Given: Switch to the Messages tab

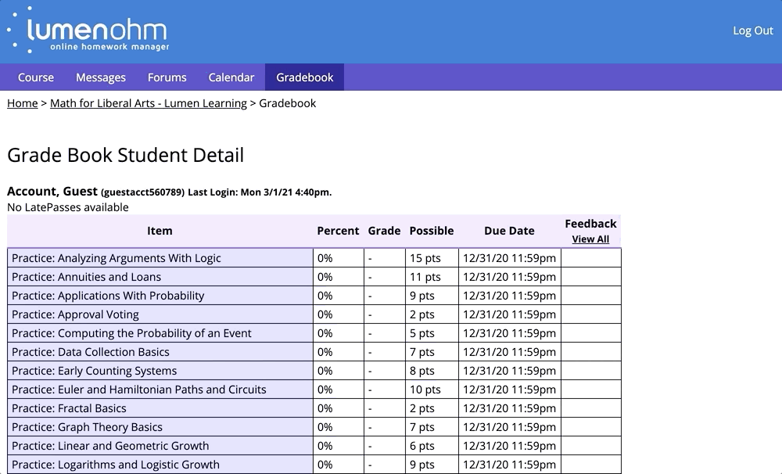Looking at the screenshot, I should click(101, 77).
